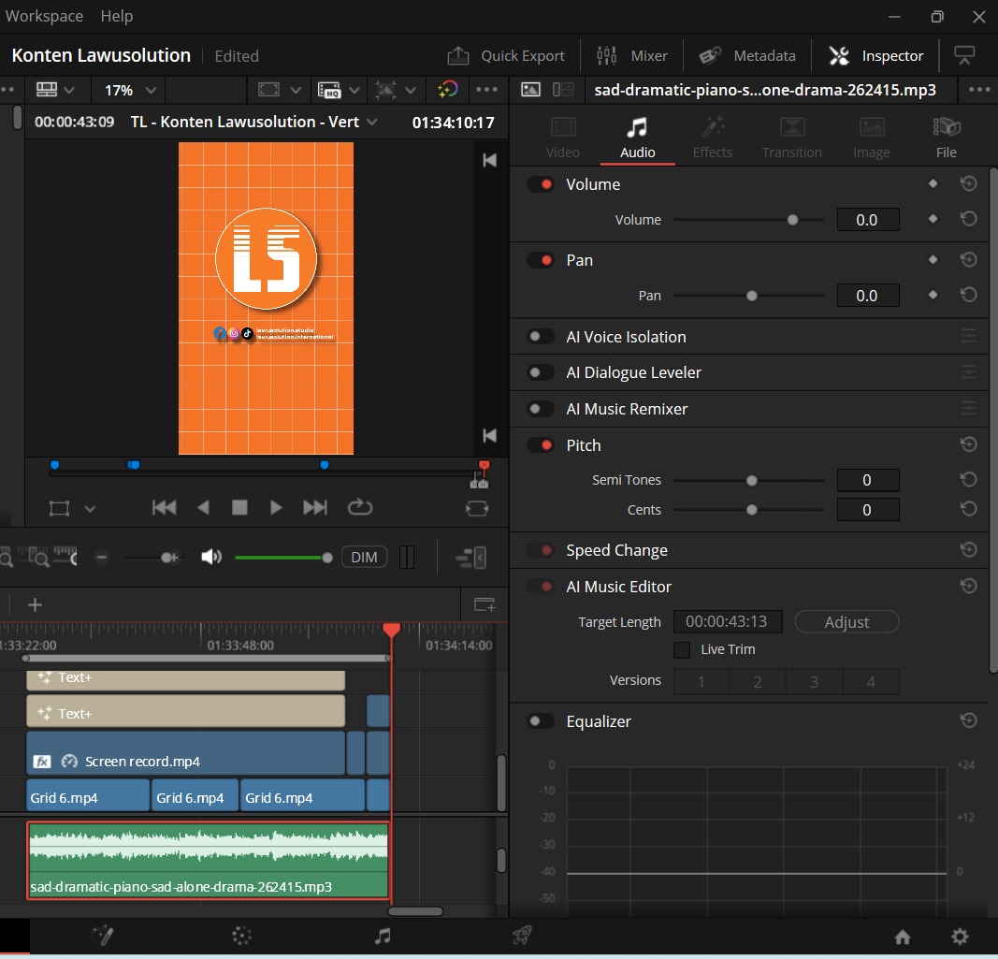Image resolution: width=998 pixels, height=959 pixels.
Task: Toggle the Inspector panel
Action: pyautogui.click(x=875, y=56)
